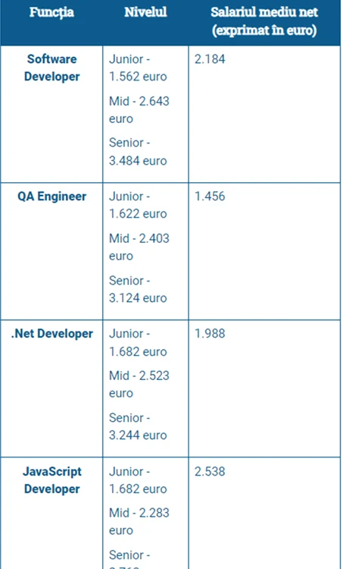The width and height of the screenshot is (343, 569).
Task: Click Mid 2.403 euro entry
Action: click(x=139, y=247)
